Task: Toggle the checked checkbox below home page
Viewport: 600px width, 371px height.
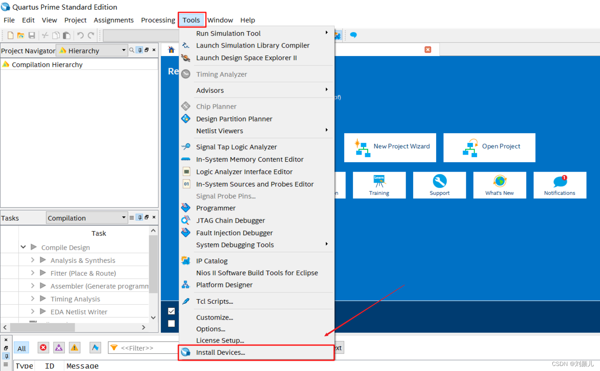Action: [x=171, y=311]
